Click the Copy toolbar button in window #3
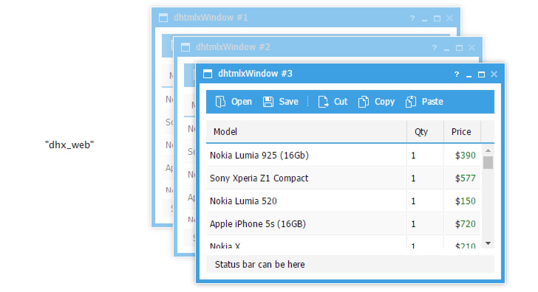 (377, 102)
